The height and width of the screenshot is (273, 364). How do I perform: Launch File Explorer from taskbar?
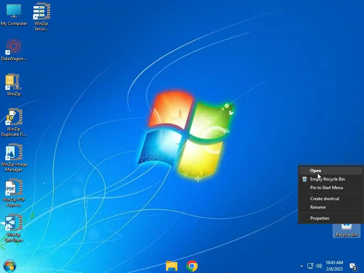(x=172, y=266)
